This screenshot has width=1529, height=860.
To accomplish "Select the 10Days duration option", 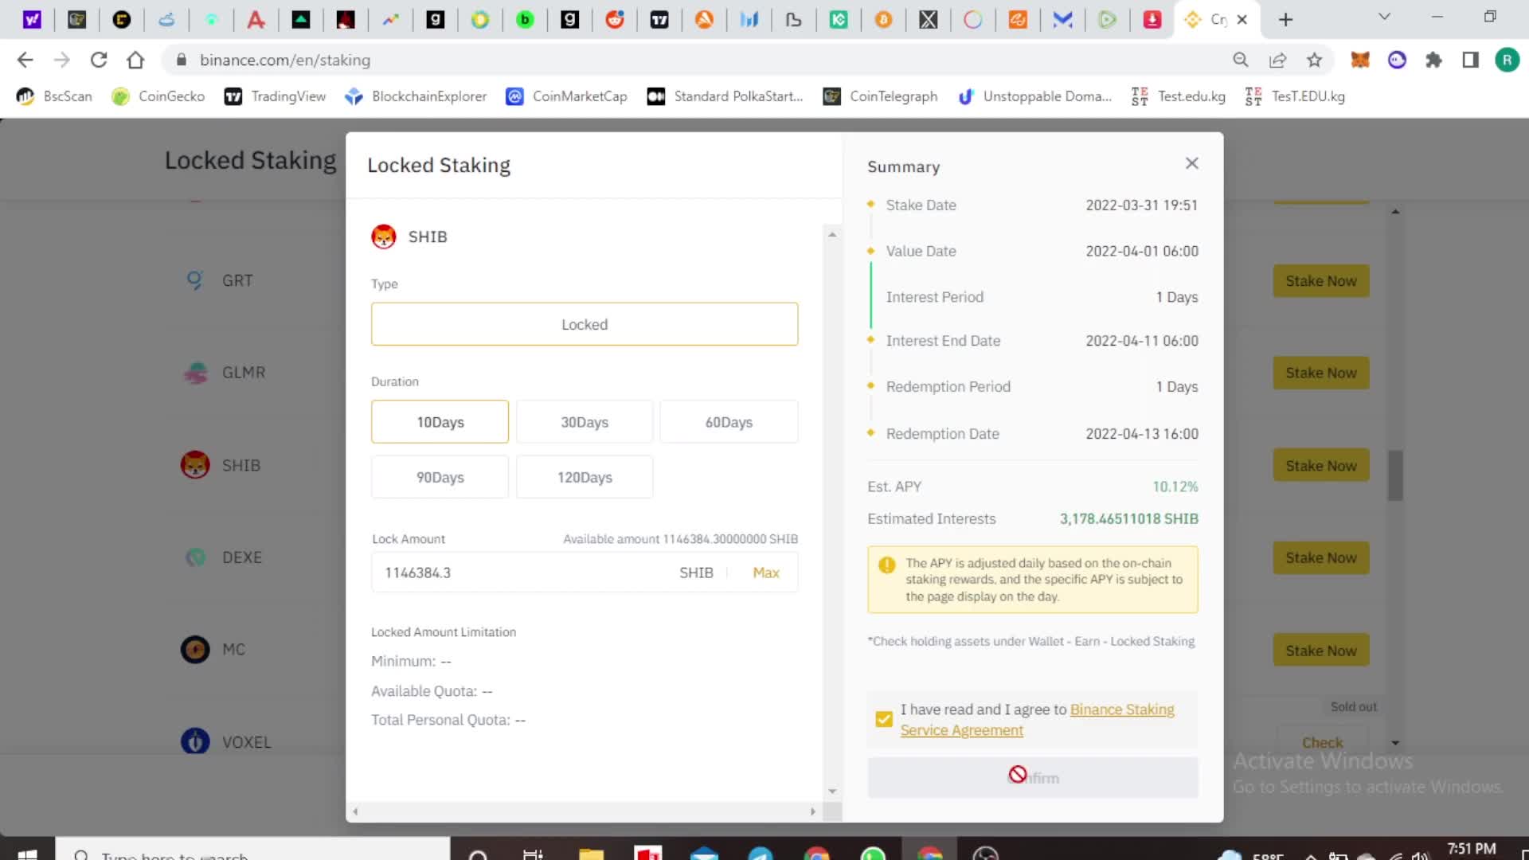I will tap(440, 422).
